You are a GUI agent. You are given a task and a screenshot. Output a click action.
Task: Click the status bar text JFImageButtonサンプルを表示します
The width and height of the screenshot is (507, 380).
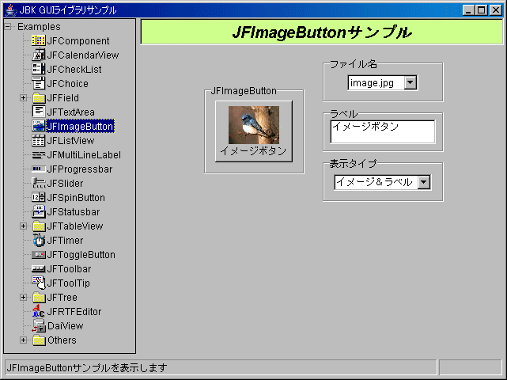pyautogui.click(x=87, y=367)
